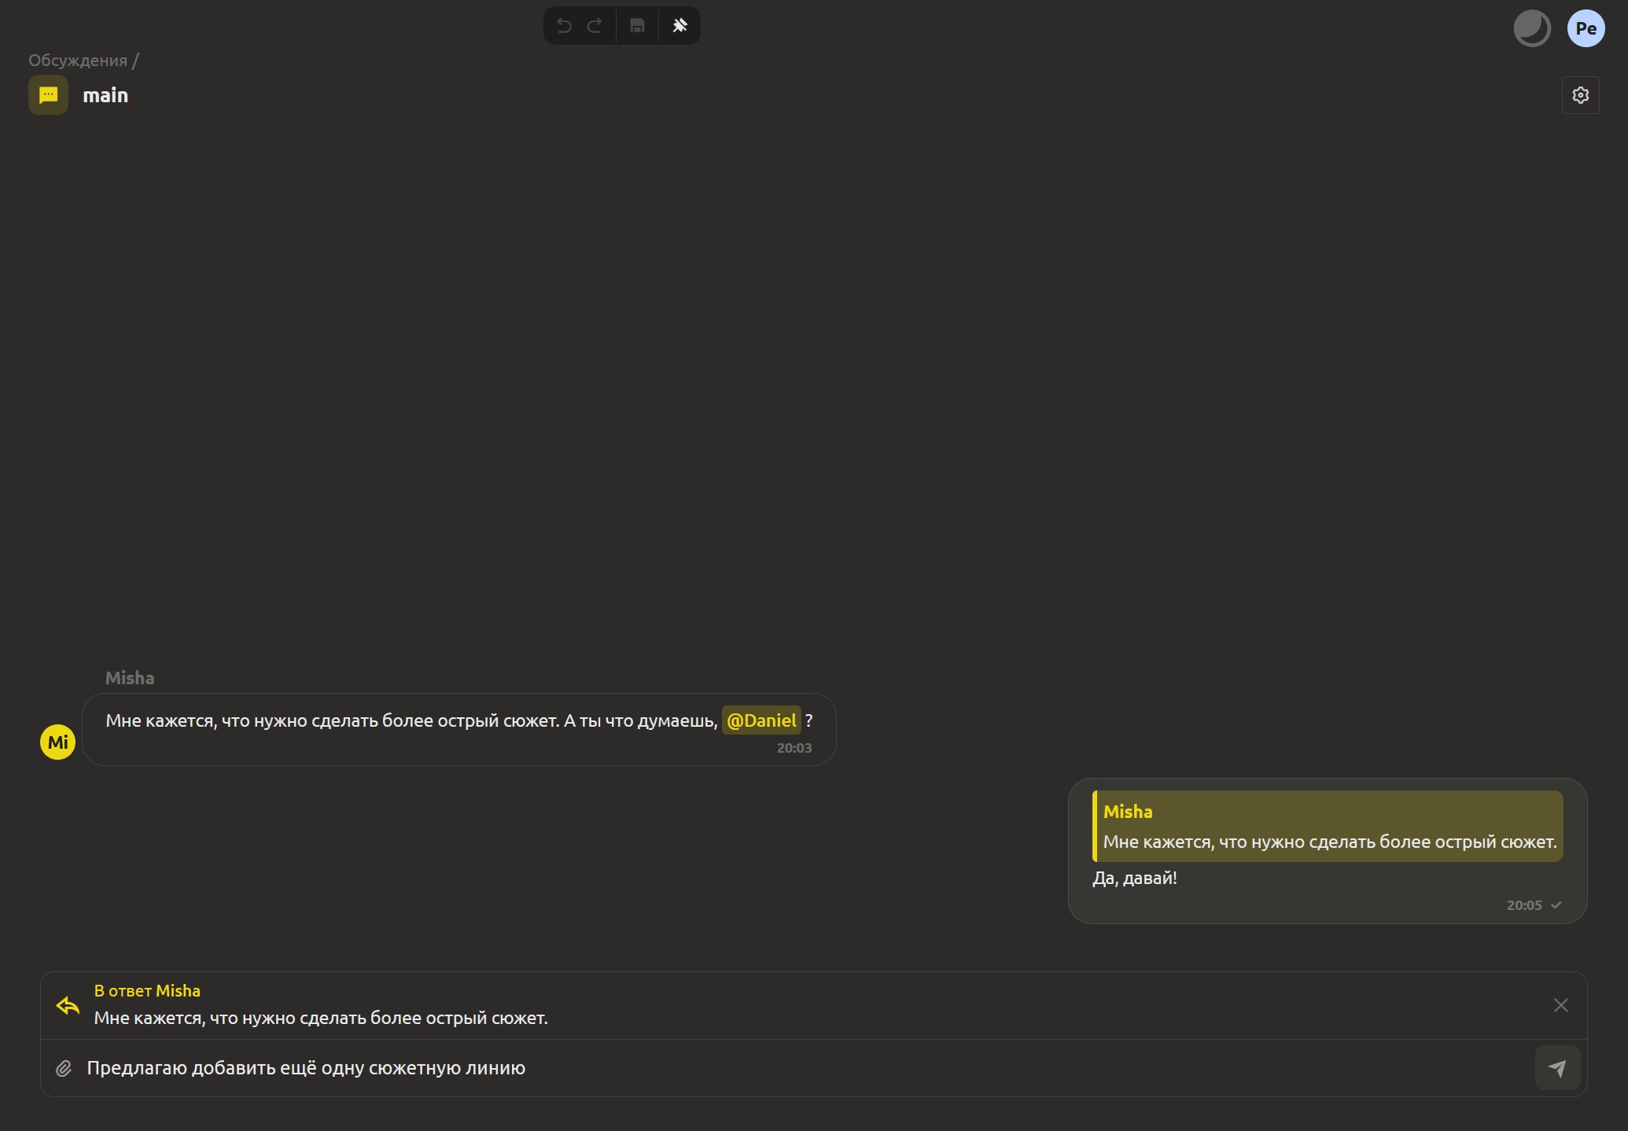Click the @Daniel mention

(x=761, y=720)
